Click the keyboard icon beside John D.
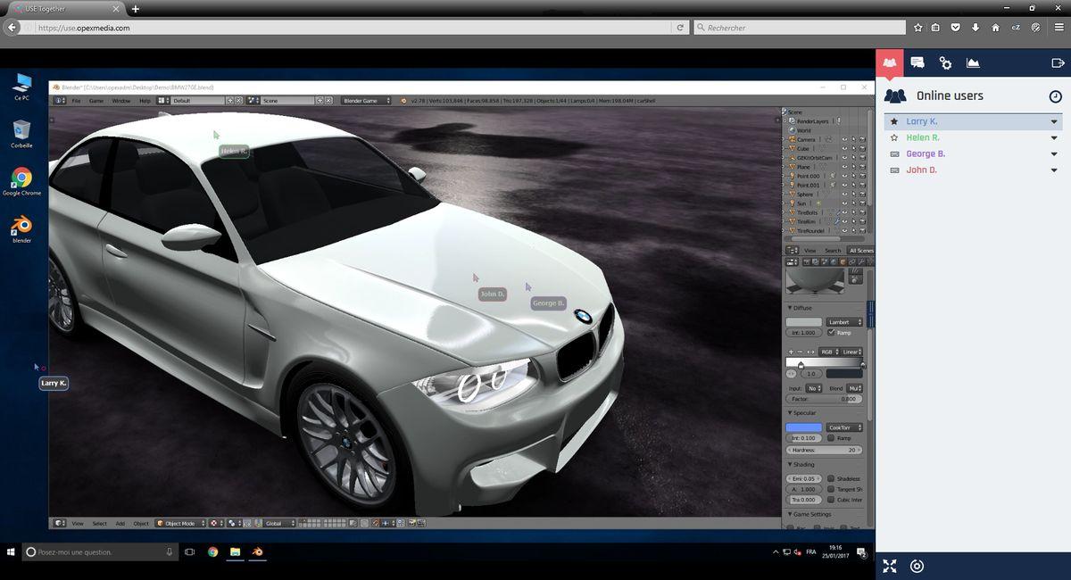1071x580 pixels. (894, 170)
